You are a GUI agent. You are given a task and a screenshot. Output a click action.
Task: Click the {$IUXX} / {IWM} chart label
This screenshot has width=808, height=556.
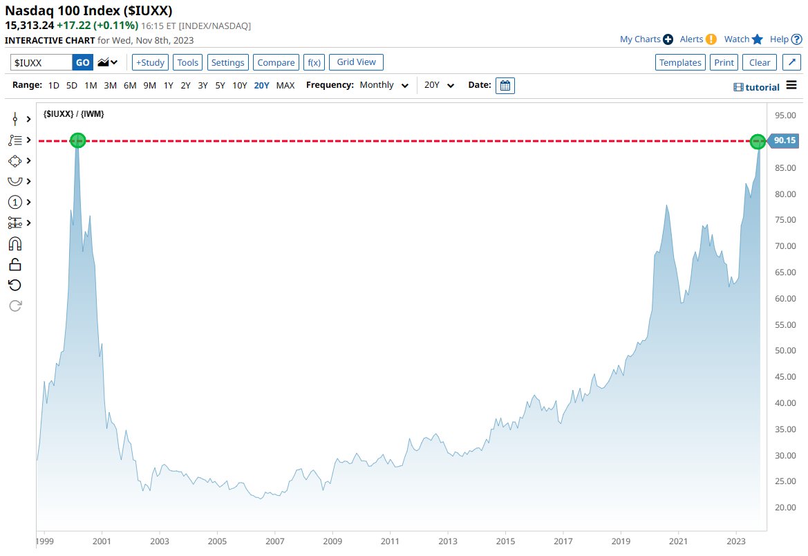[74, 113]
